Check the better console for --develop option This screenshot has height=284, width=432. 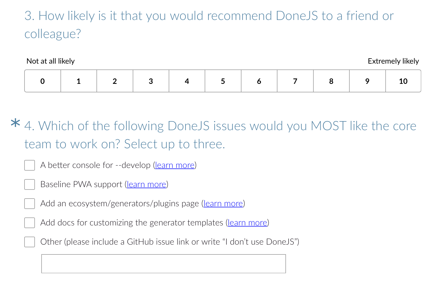tap(30, 165)
